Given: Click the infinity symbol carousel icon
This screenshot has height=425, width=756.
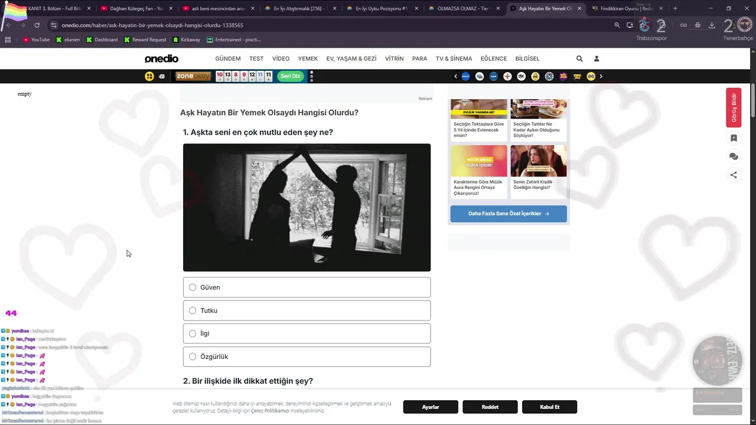Looking at the screenshot, I should (x=591, y=76).
